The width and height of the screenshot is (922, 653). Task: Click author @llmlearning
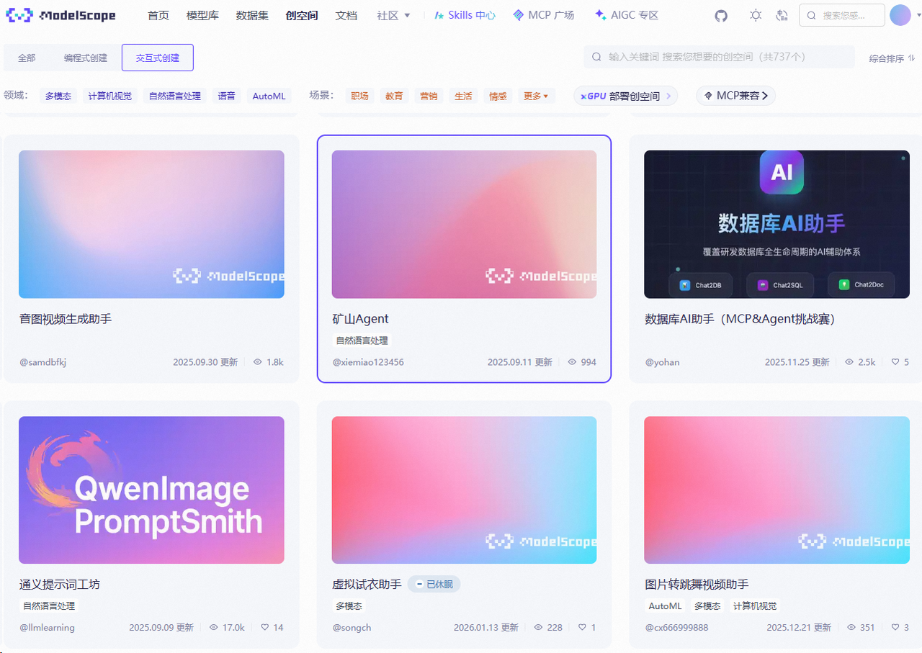47,628
